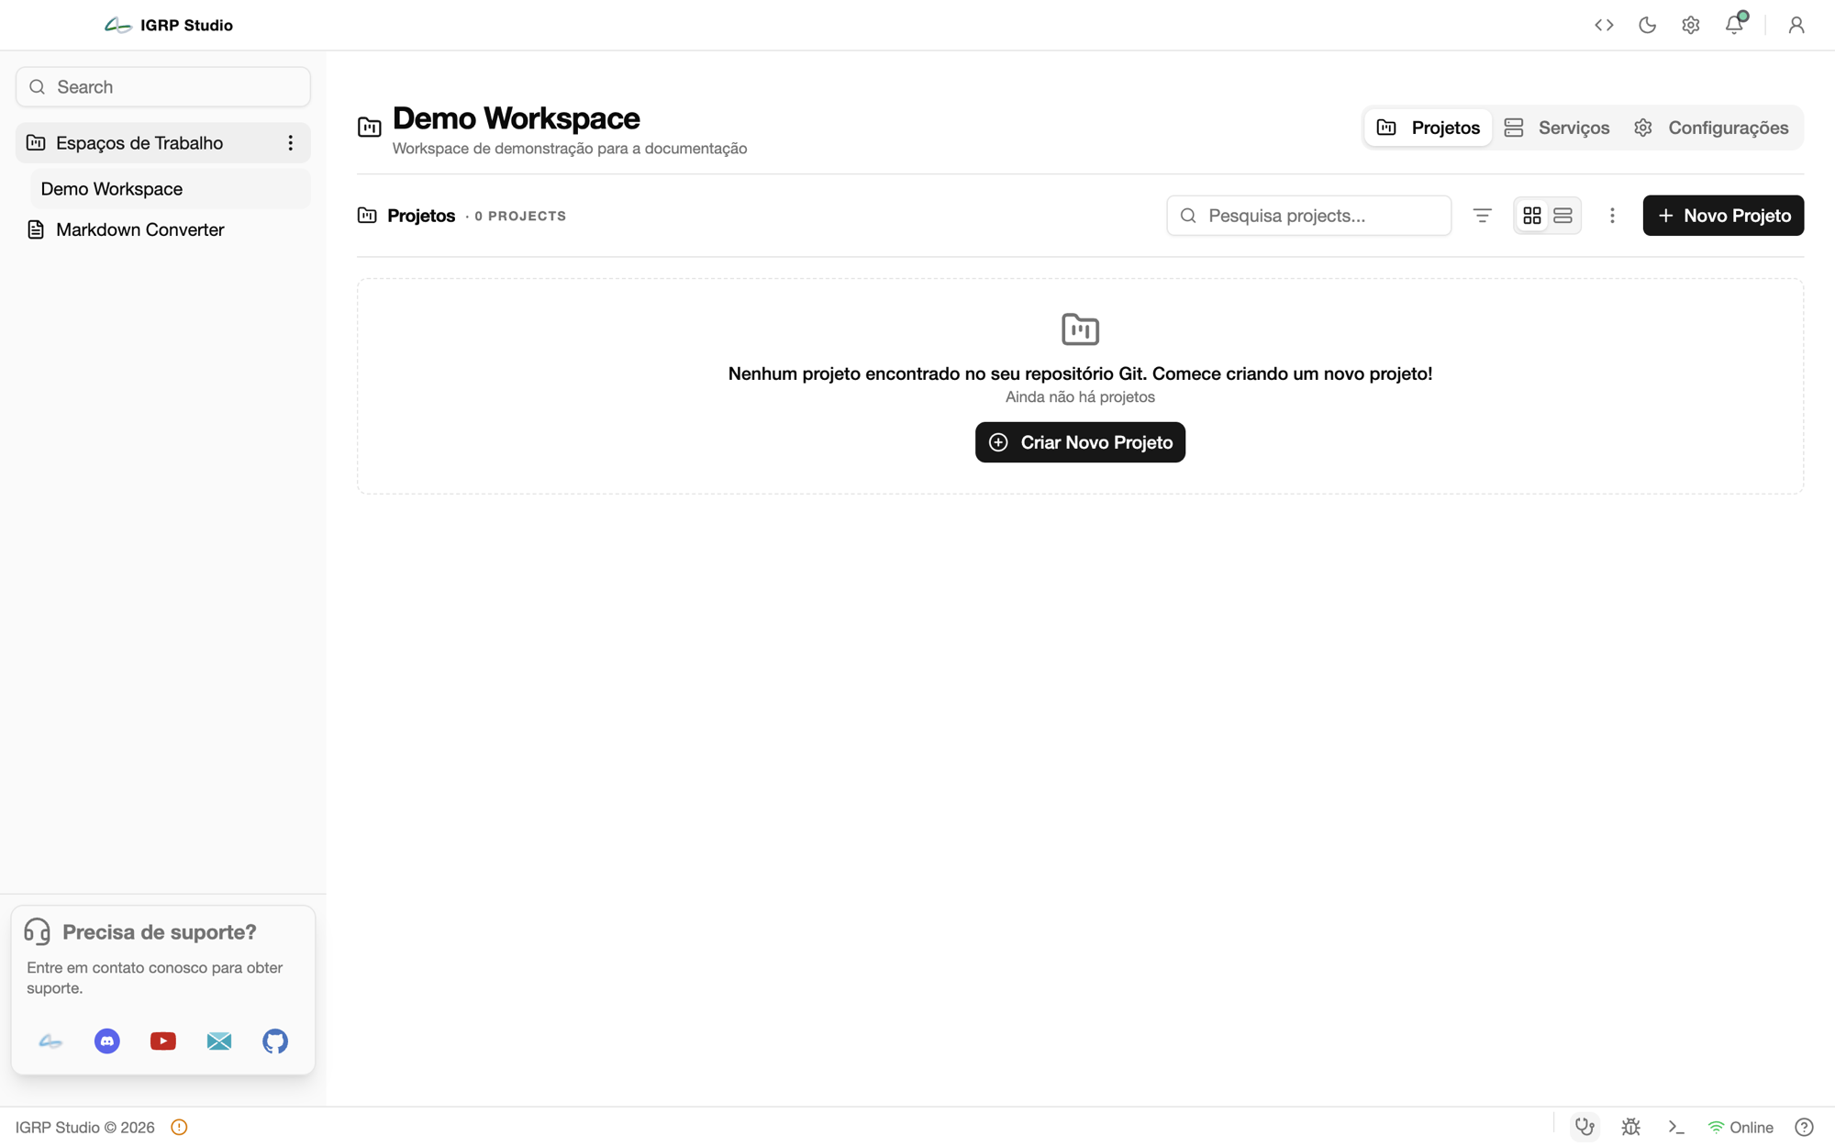Open the YouTube support icon
This screenshot has width=1835, height=1147.
(163, 1041)
